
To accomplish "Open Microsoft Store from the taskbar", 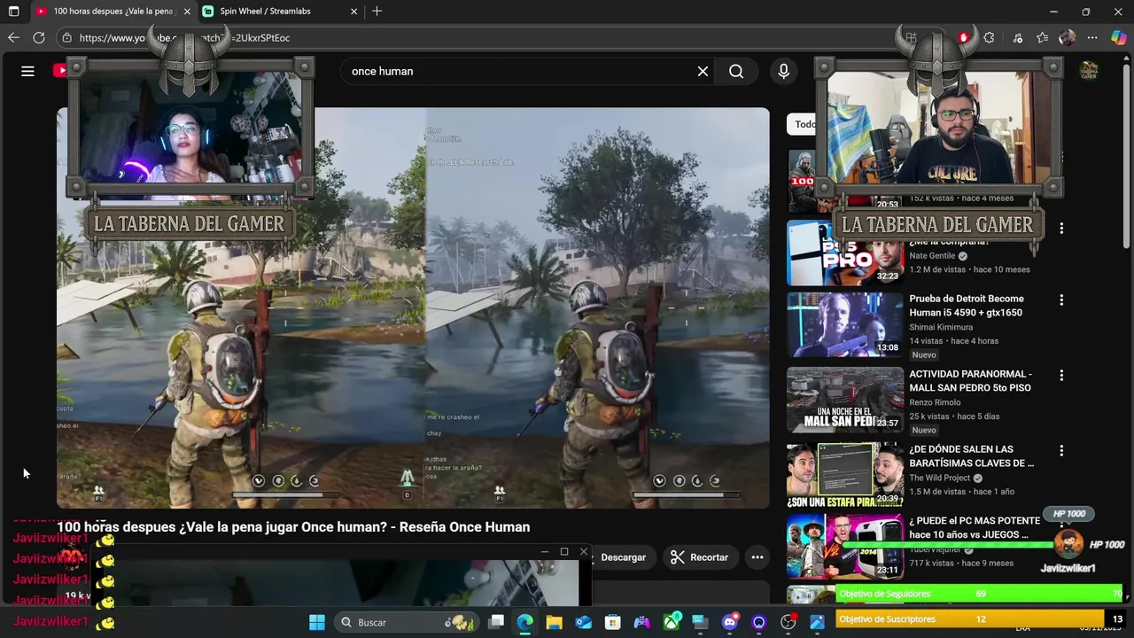I will point(612,622).
